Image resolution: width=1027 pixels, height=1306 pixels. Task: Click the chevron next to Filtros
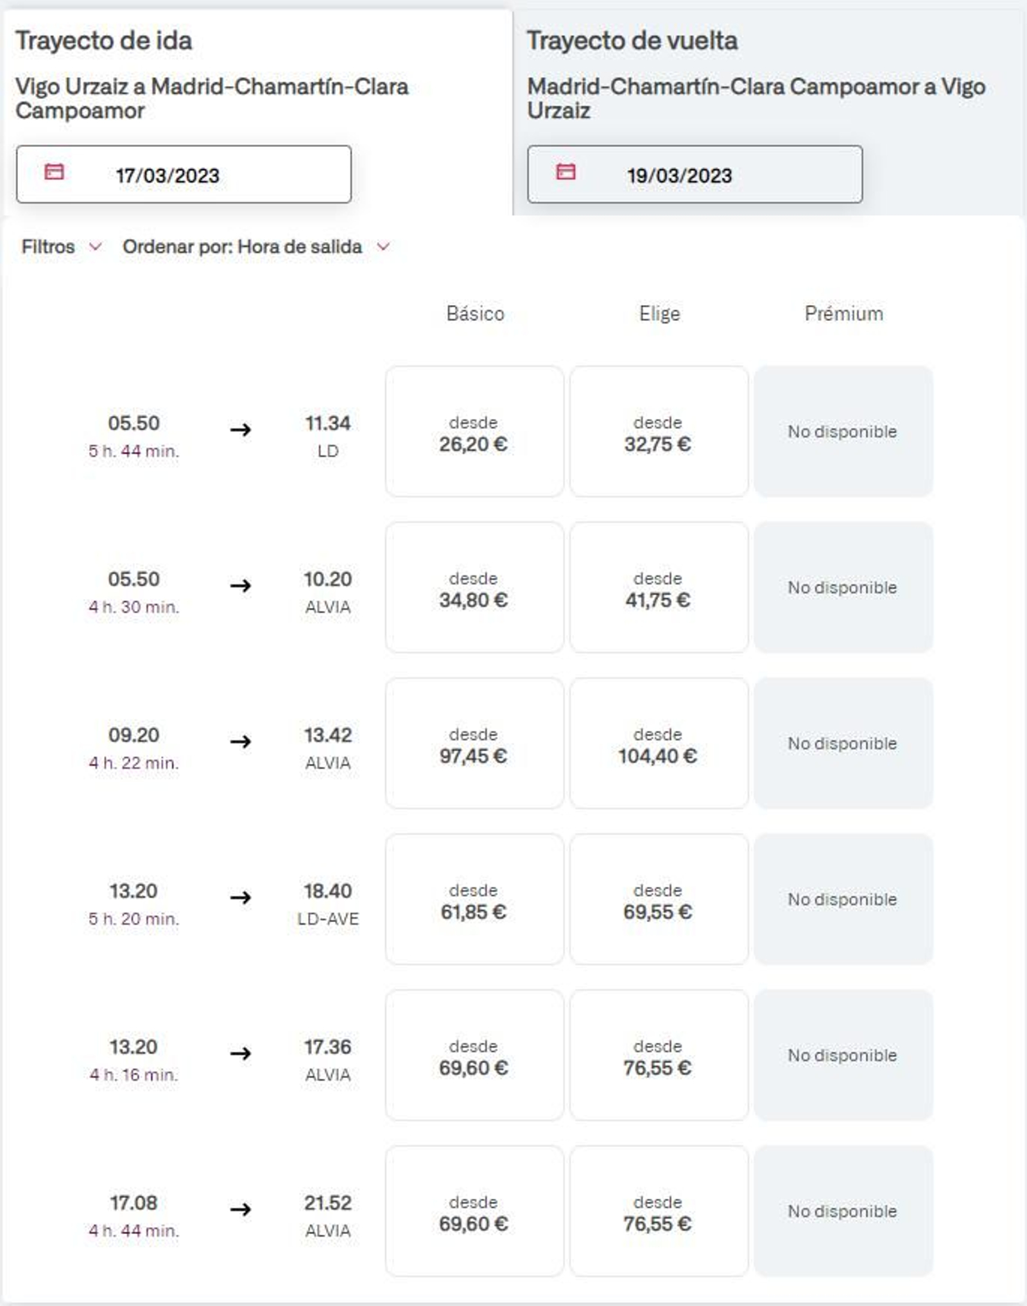pos(95,247)
